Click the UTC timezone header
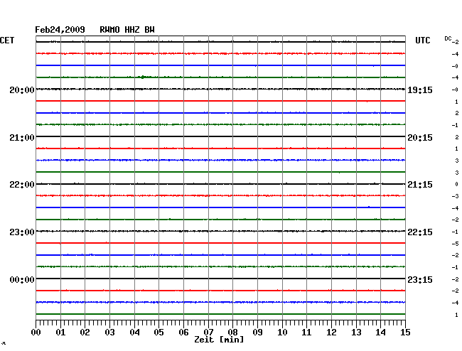The image size is (462, 351). pos(423,40)
